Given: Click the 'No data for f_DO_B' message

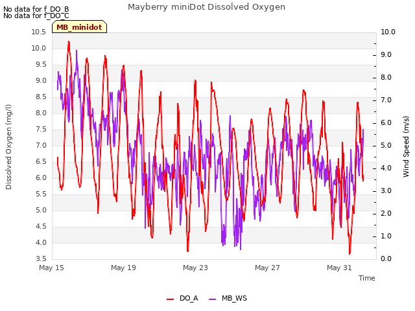Looking at the screenshot, I should (36, 9).
